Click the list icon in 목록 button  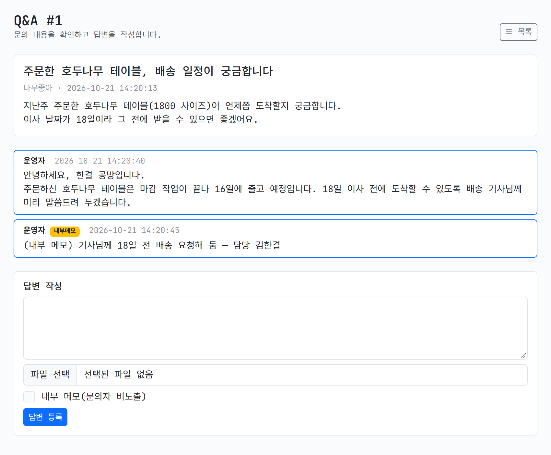pyautogui.click(x=509, y=32)
